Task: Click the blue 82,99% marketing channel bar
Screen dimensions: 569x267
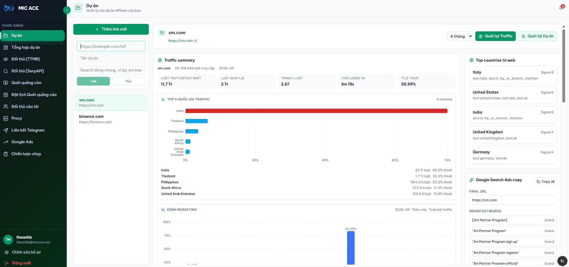Action: tap(351, 248)
